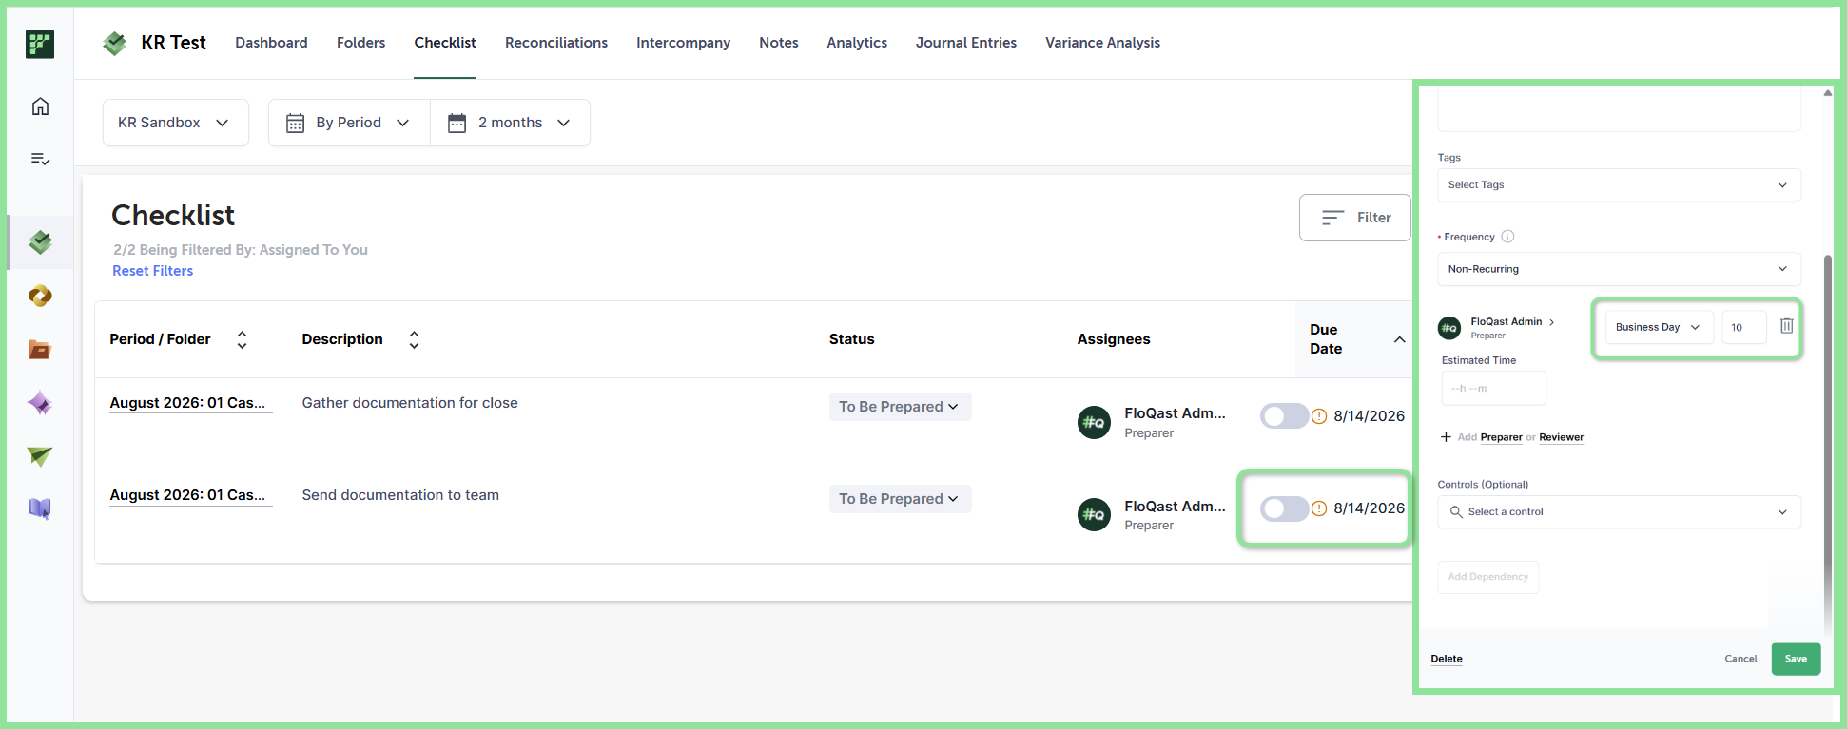Click the calendar icon beside 2 months
Image resolution: width=1847 pixels, height=729 pixels.
[x=457, y=123]
